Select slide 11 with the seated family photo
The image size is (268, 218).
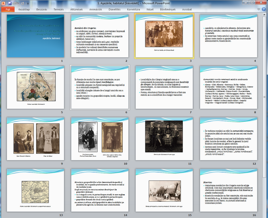coord(164,138)
